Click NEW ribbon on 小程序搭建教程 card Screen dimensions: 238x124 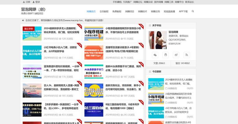click(x=141, y=26)
